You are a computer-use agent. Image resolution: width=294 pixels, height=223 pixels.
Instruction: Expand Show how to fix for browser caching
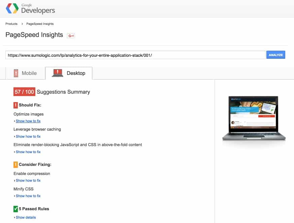[x=28, y=136]
